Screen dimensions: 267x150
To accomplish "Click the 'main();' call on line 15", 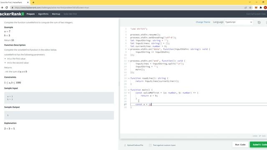I will tap(140, 70).
